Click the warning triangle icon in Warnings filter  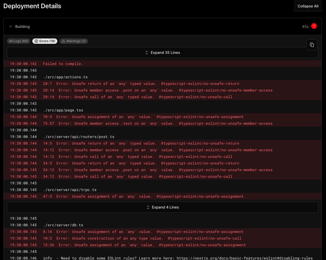pos(63,41)
